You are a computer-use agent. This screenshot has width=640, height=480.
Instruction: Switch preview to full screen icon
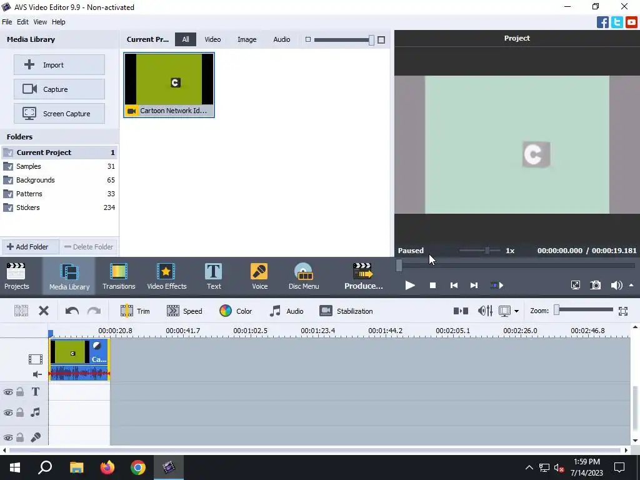coord(576,285)
